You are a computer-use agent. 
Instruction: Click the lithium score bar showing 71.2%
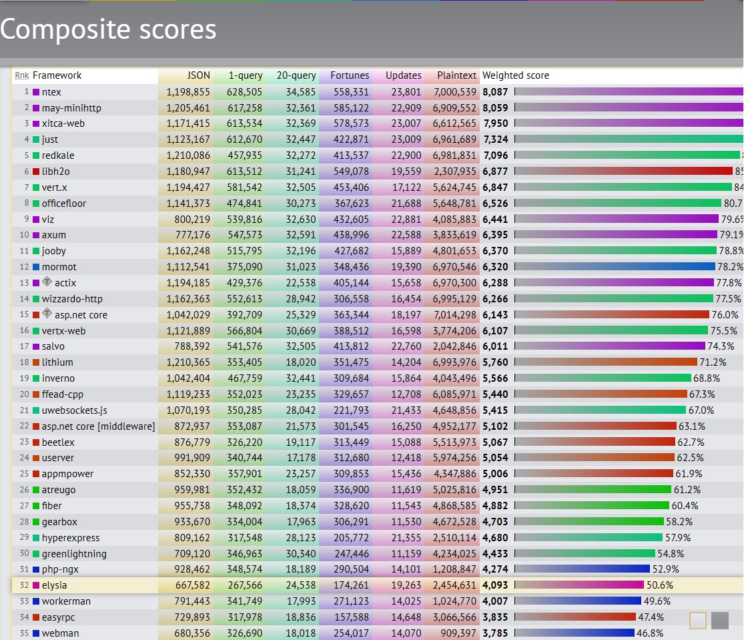point(606,362)
